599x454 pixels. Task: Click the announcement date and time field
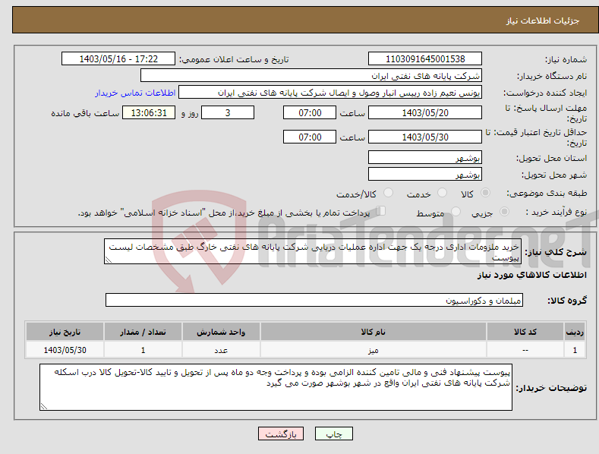pyautogui.click(x=118, y=59)
